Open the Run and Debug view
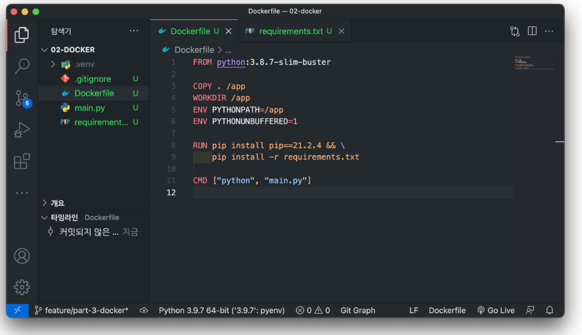 [22, 130]
